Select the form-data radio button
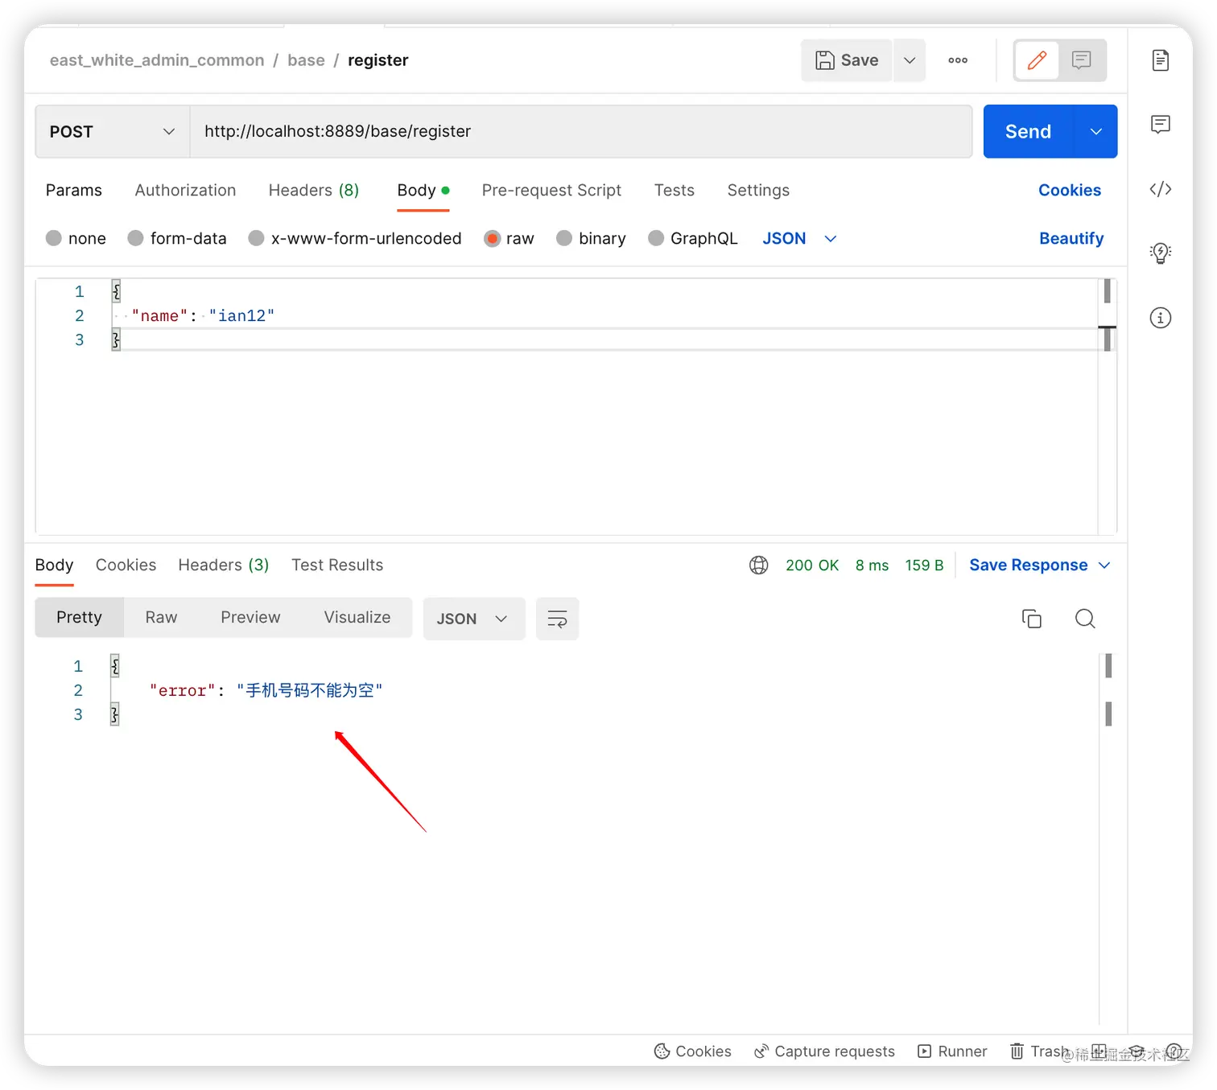This screenshot has width=1217, height=1090. coord(136,238)
